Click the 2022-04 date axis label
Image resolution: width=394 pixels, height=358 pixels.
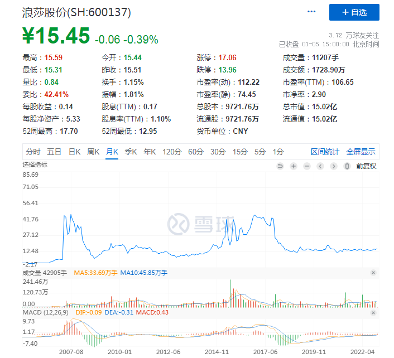click(x=363, y=352)
